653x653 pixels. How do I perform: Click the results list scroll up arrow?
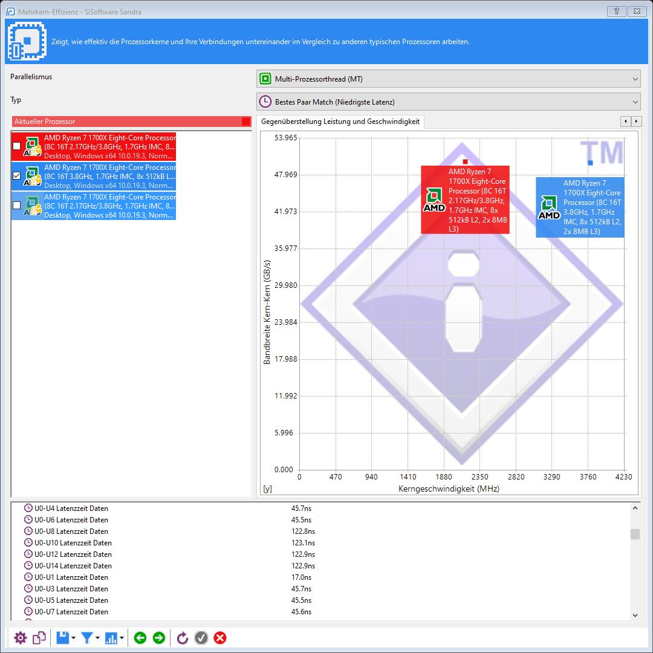(635, 508)
